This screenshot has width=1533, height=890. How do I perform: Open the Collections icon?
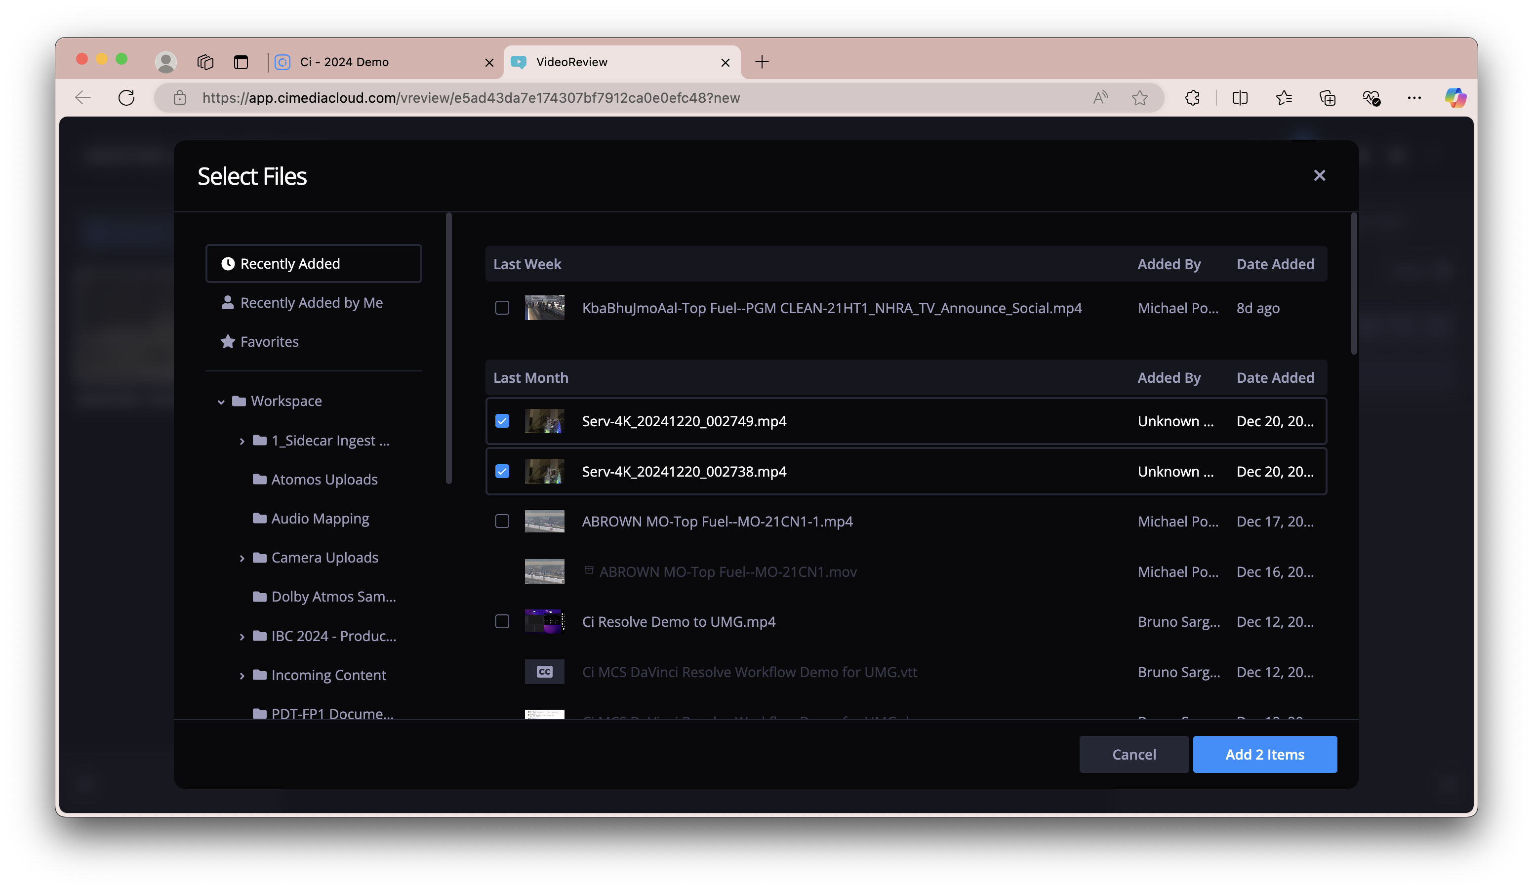tap(1328, 98)
